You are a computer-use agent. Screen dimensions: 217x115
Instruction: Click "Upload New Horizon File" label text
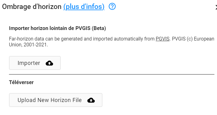(x=50, y=100)
